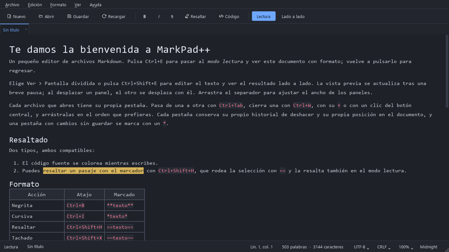Select the Sin título document tab
This screenshot has width=449, height=252.
(14, 29)
